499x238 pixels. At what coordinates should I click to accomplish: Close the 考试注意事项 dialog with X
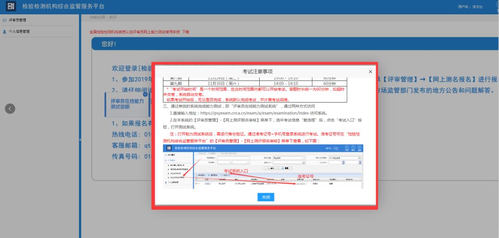(371, 72)
